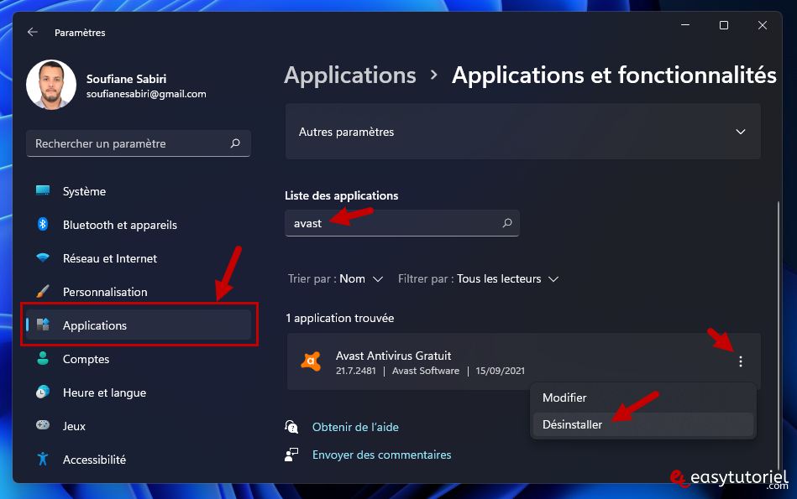Click the soufianesabiri@gmail.com account text
The height and width of the screenshot is (499, 797).
146,94
